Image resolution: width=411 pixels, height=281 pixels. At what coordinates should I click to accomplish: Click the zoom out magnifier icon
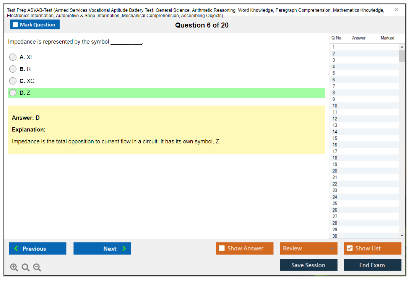[37, 268]
